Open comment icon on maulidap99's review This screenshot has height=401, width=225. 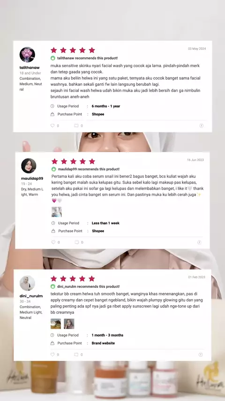(76, 242)
